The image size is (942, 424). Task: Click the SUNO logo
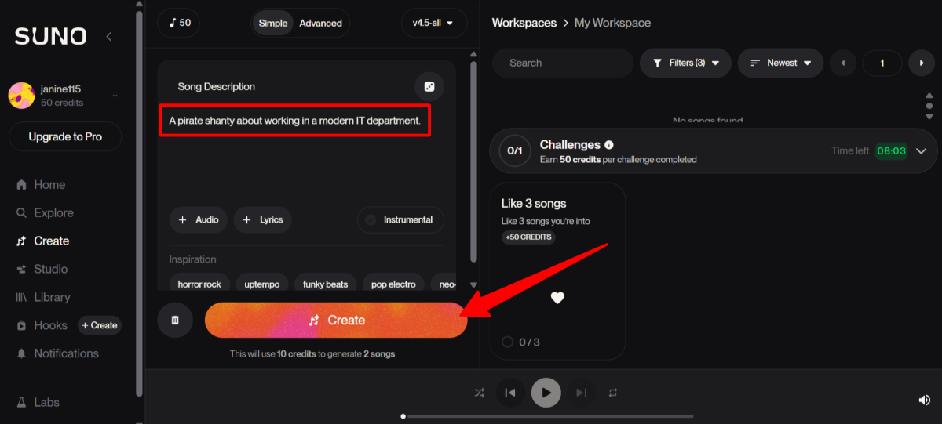(x=50, y=36)
